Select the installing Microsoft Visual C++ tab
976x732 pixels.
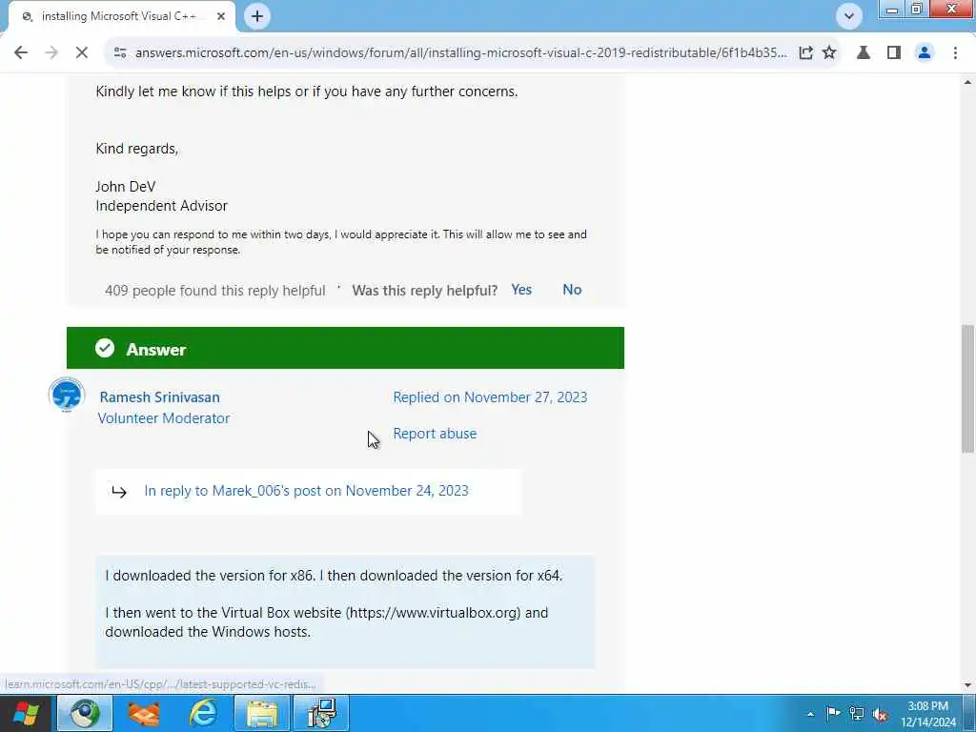tap(119, 16)
